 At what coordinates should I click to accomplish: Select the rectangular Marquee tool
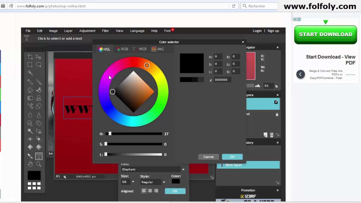pyautogui.click(x=30, y=65)
